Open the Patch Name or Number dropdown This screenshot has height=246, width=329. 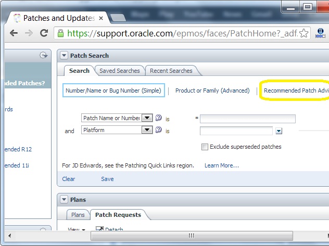click(x=147, y=118)
